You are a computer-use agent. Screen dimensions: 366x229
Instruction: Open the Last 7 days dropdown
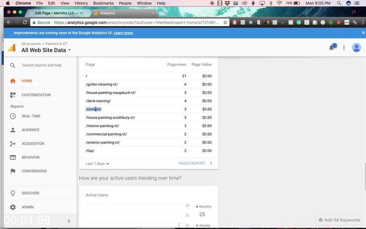[x=97, y=164]
